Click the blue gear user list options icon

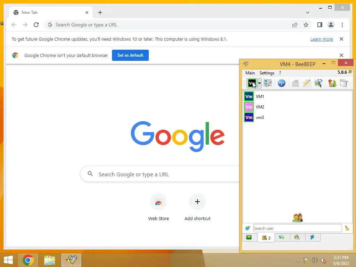(248, 228)
